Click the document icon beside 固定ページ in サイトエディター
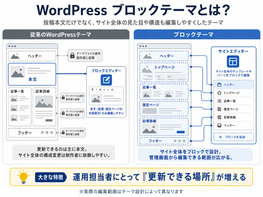This screenshot has width=263, height=197. (x=219, y=109)
